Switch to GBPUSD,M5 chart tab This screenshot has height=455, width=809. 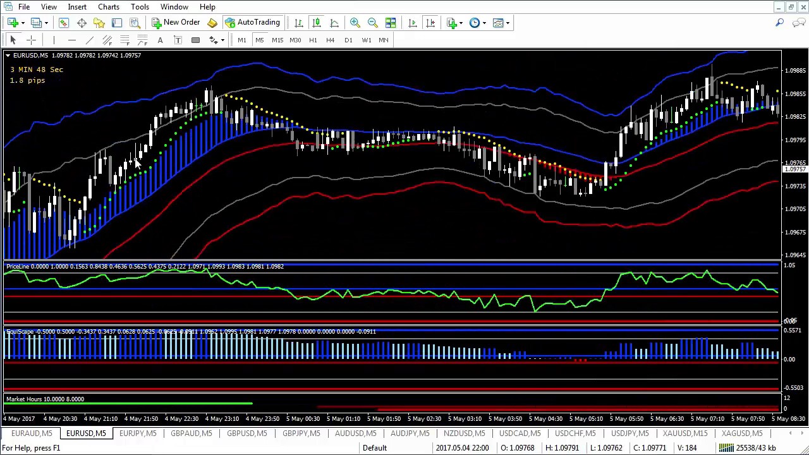tap(247, 434)
